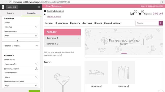Open the Личный кабинет menu item
The width and height of the screenshot is (165, 92).
coord(113,23)
